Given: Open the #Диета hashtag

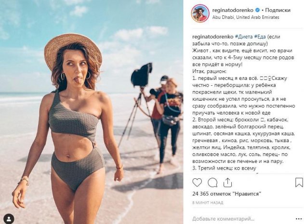Looking at the screenshot, I should tap(244, 36).
